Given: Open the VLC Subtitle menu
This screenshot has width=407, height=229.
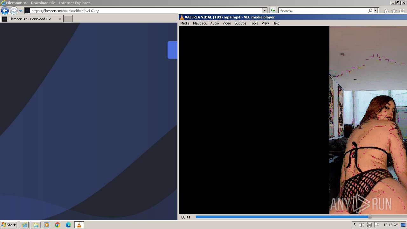Looking at the screenshot, I should click(x=240, y=23).
